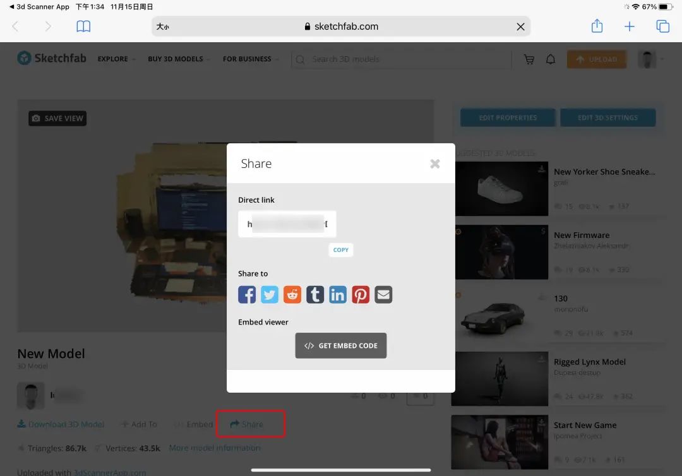Open a new Safari tab
682x476 pixels.
(629, 27)
